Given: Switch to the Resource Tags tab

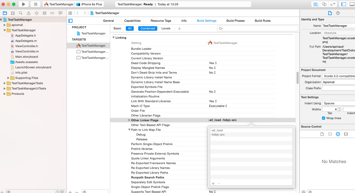Looking at the screenshot, I should coord(161,21).
